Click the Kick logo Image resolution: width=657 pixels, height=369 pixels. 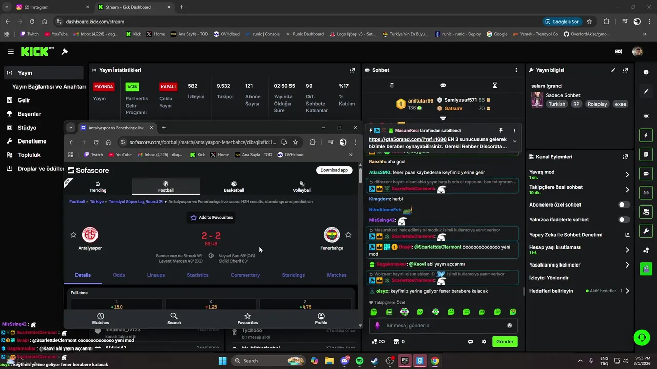click(37, 52)
